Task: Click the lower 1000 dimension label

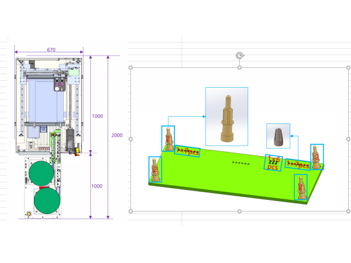Action: pyautogui.click(x=97, y=186)
